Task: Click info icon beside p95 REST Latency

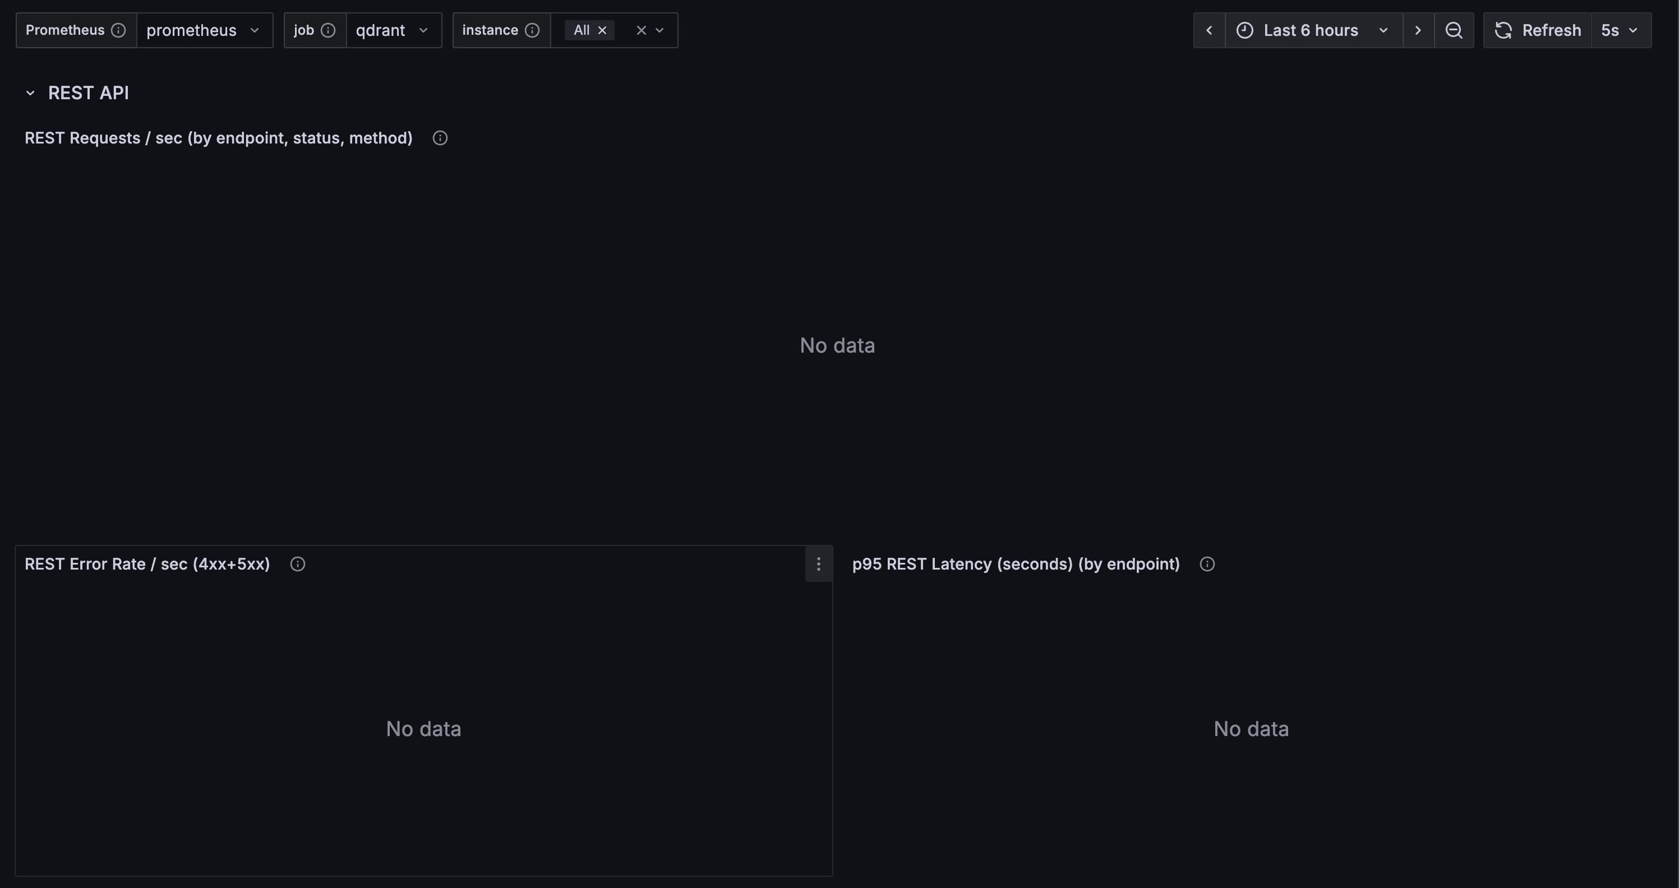Action: tap(1207, 564)
